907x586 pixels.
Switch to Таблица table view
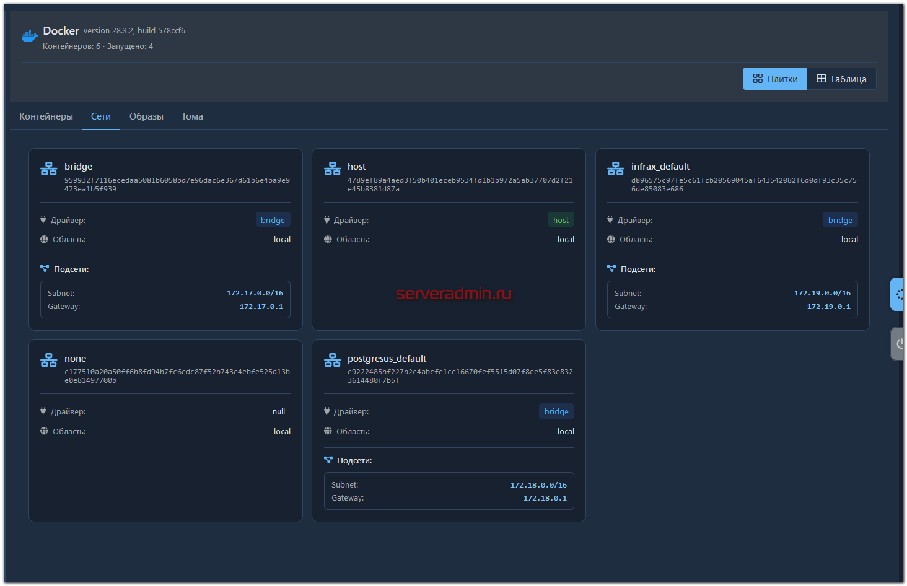pyautogui.click(x=841, y=79)
